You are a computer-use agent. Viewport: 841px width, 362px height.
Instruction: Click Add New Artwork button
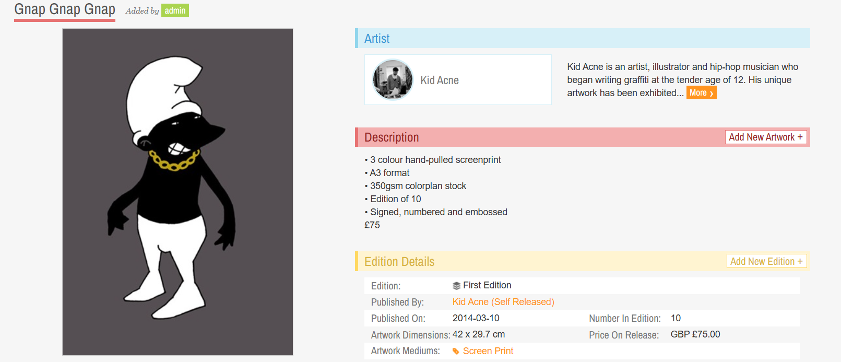(x=766, y=137)
